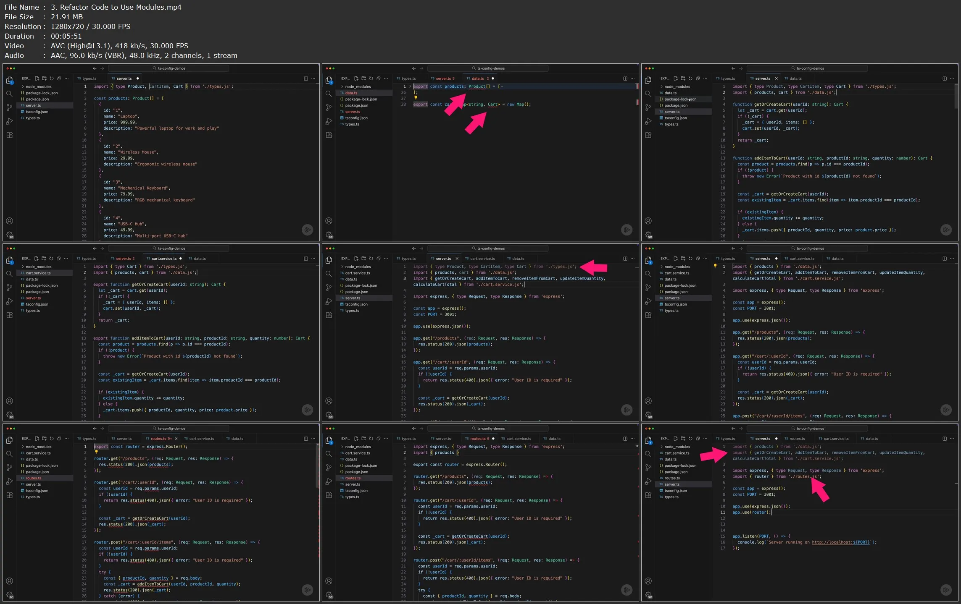This screenshot has width=961, height=604.
Task: Close the routes.ts 9+ tab with its X
Action: pyautogui.click(x=176, y=439)
